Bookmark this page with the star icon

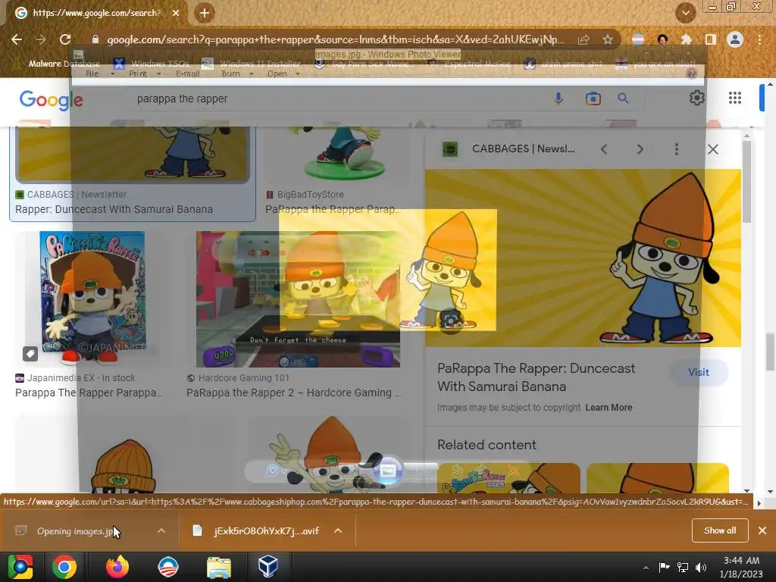tap(608, 39)
